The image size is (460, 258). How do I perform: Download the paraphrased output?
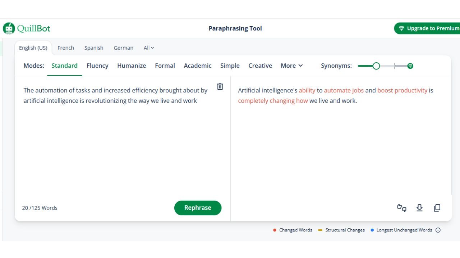(419, 208)
